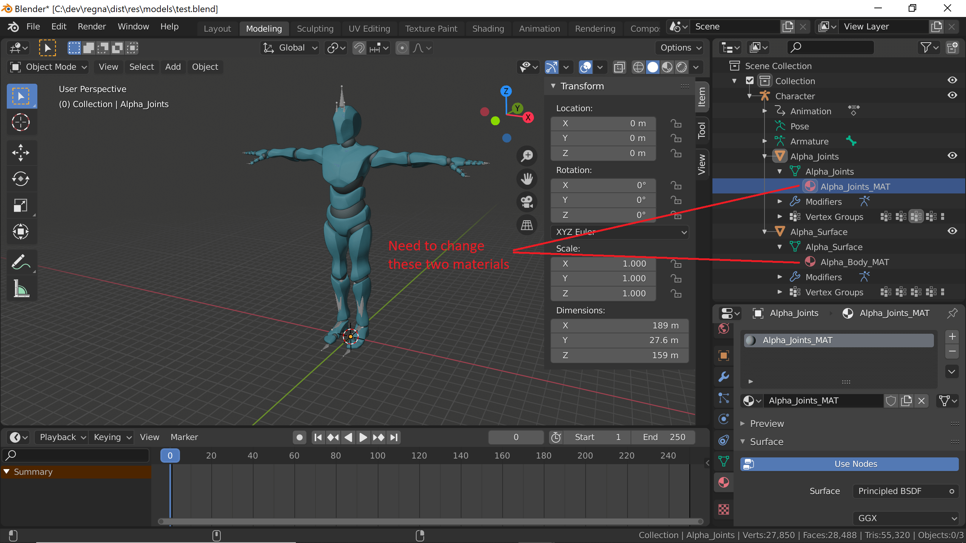966x543 pixels.
Task: Open the Object Constraints properties icon
Action: 723,440
